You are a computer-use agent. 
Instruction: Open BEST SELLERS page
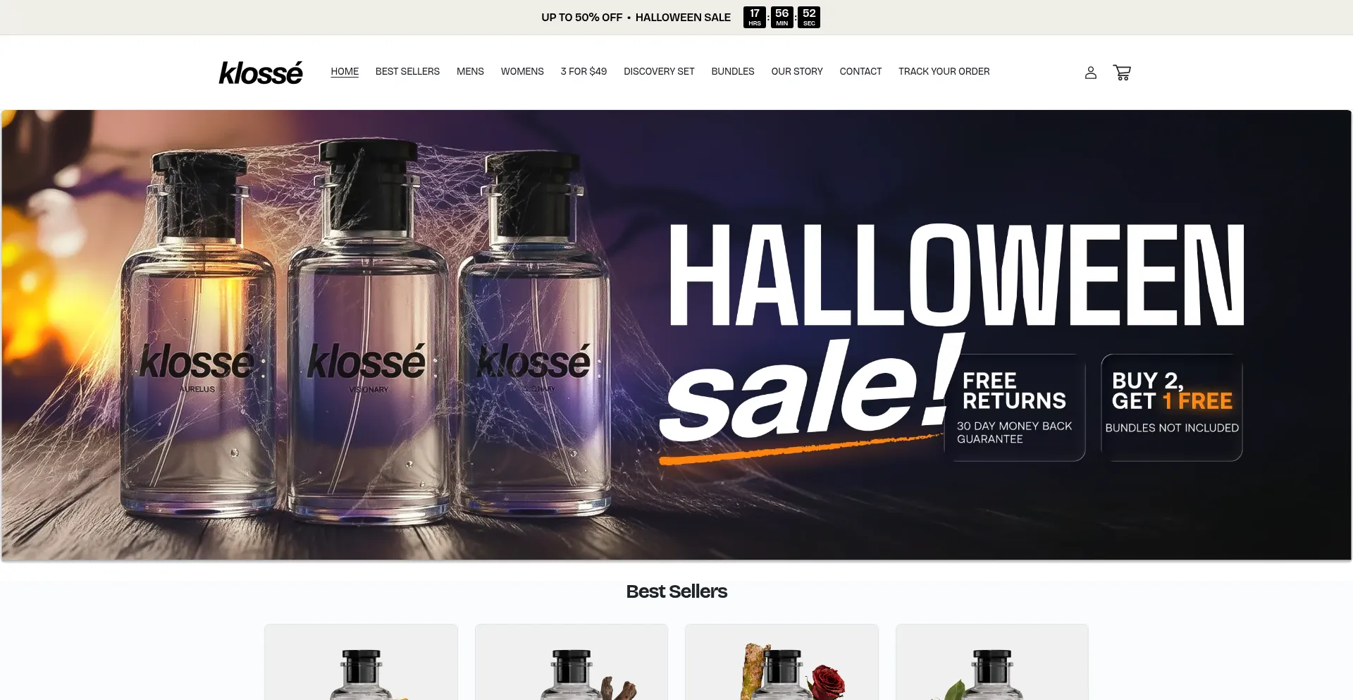407,72
